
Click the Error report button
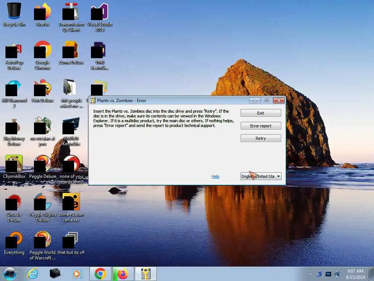pyautogui.click(x=261, y=126)
